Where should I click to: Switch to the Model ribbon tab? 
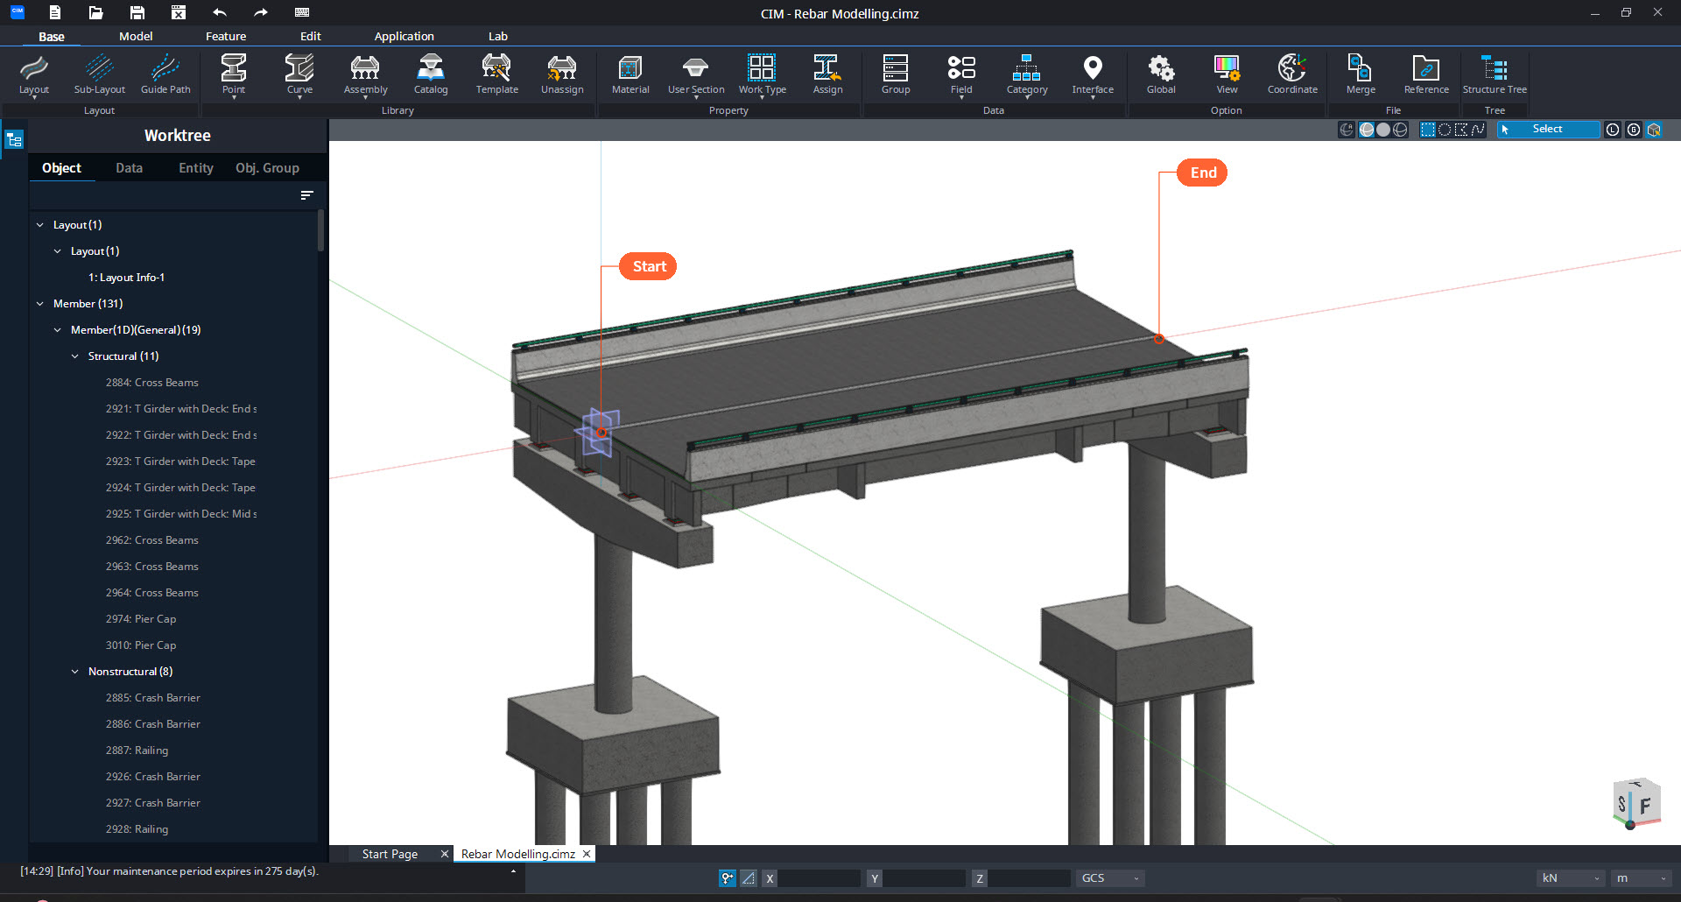[x=136, y=36]
